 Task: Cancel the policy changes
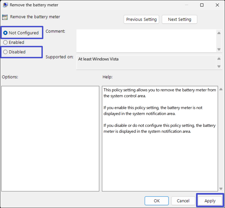[183, 201]
